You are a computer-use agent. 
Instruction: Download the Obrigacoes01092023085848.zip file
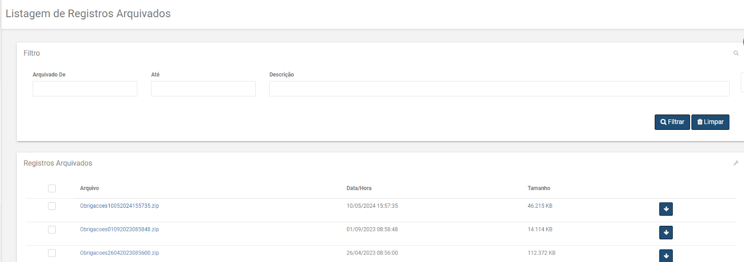coord(666,232)
